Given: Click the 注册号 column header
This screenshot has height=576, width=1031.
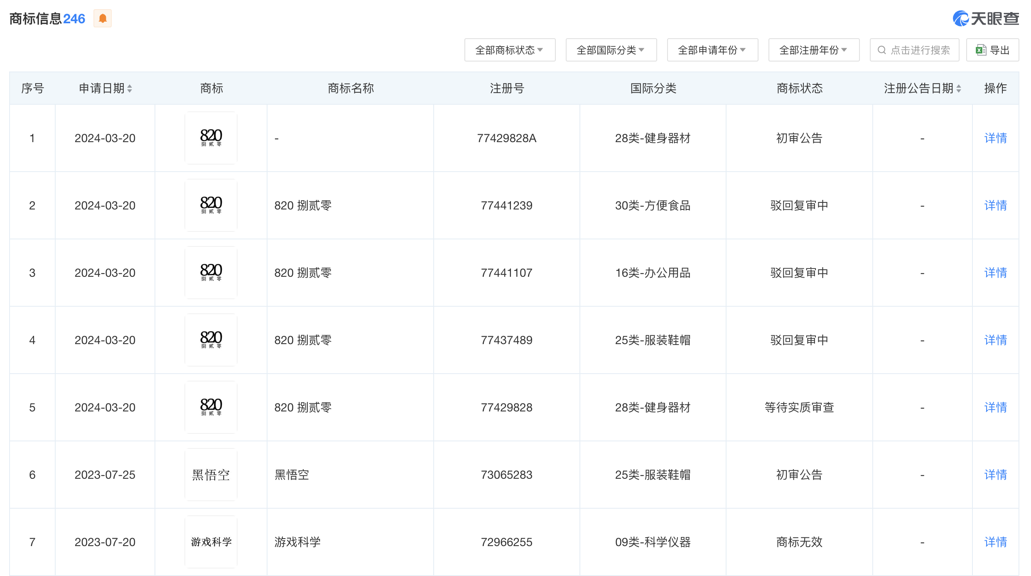Looking at the screenshot, I should 507,89.
